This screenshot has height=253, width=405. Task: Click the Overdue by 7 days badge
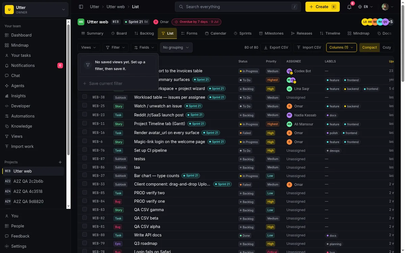pyautogui.click(x=196, y=22)
